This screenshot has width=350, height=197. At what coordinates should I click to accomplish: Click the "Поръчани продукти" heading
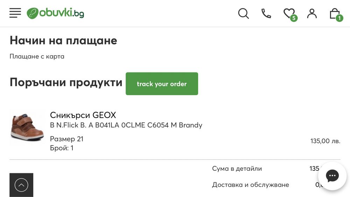tap(66, 83)
